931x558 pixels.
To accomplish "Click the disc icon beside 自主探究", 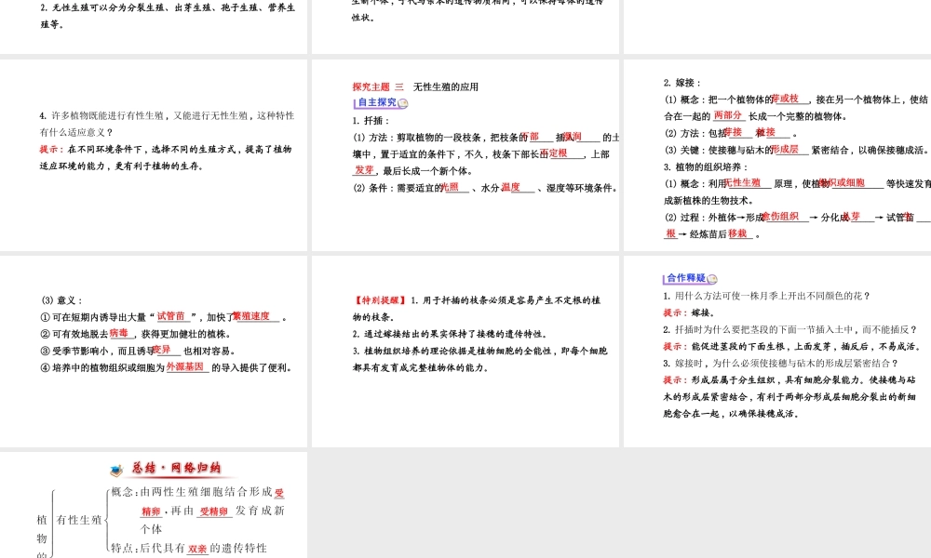I will (x=403, y=103).
